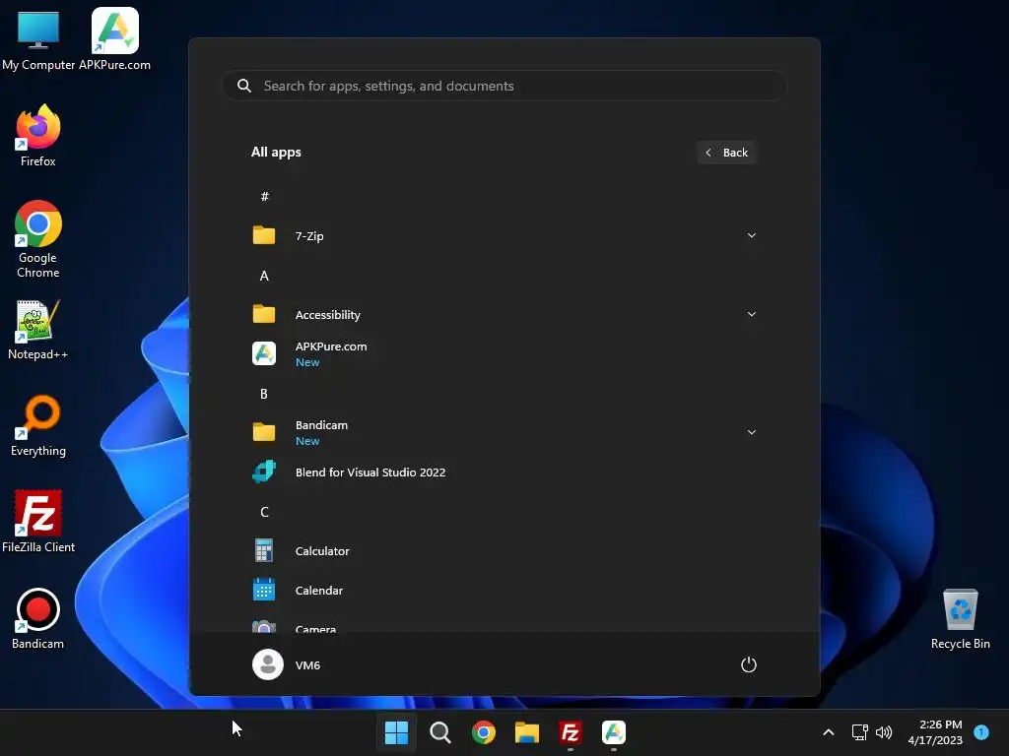Open Calculator app from list

504,551
